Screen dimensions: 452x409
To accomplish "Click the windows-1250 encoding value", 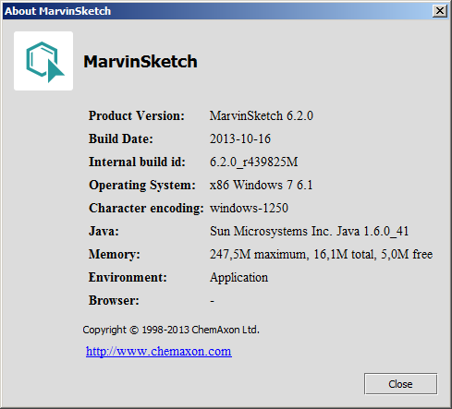I will pos(249,208).
